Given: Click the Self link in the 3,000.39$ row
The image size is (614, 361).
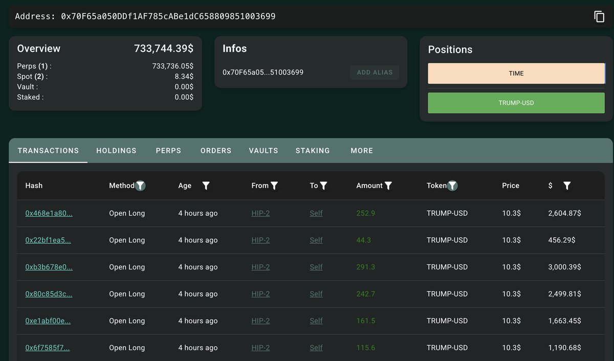Looking at the screenshot, I should point(316,267).
